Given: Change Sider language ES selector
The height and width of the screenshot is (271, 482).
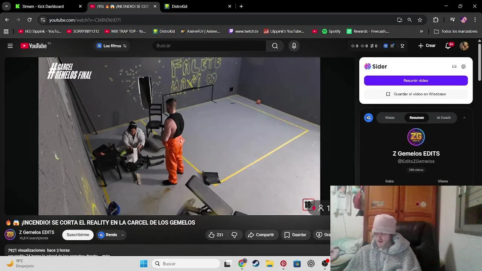Looking at the screenshot, I should point(454,67).
